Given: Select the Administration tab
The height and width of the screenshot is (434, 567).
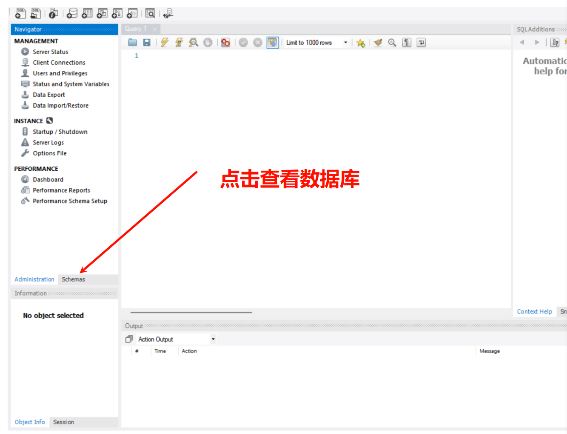Looking at the screenshot, I should coord(34,279).
